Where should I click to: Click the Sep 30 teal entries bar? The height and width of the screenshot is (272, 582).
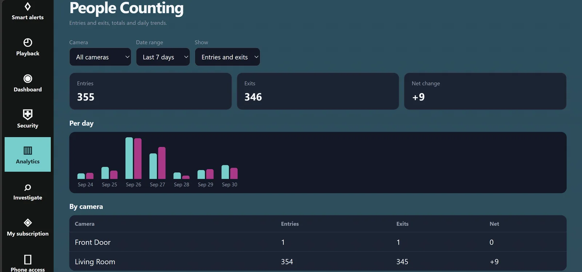pyautogui.click(x=225, y=172)
